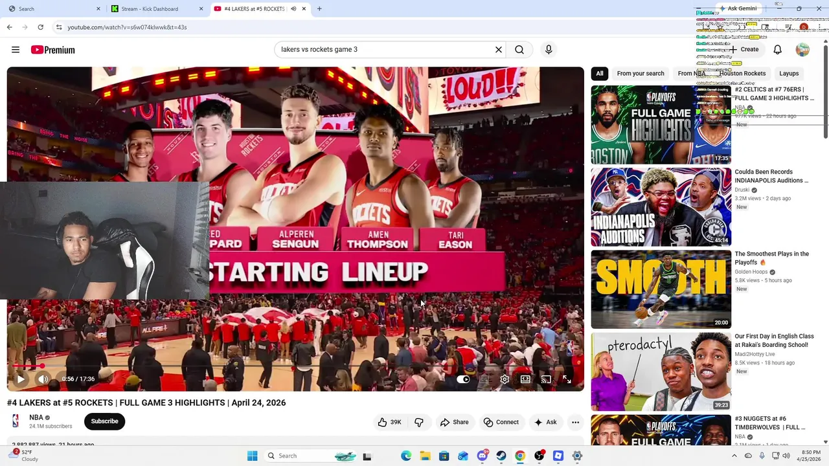This screenshot has width=829, height=466.
Task: Switch player to theater mode
Action: click(525, 379)
